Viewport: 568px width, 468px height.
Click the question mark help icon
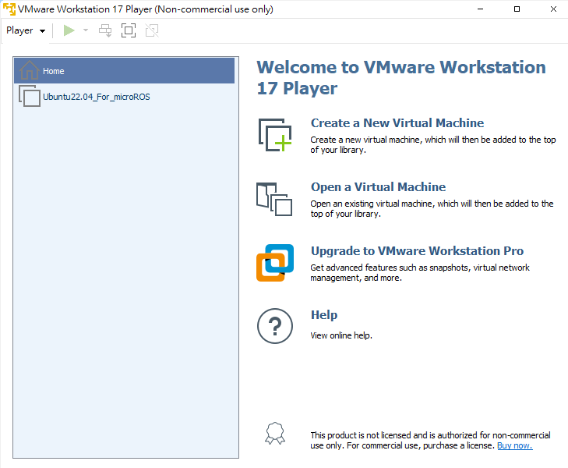point(275,326)
